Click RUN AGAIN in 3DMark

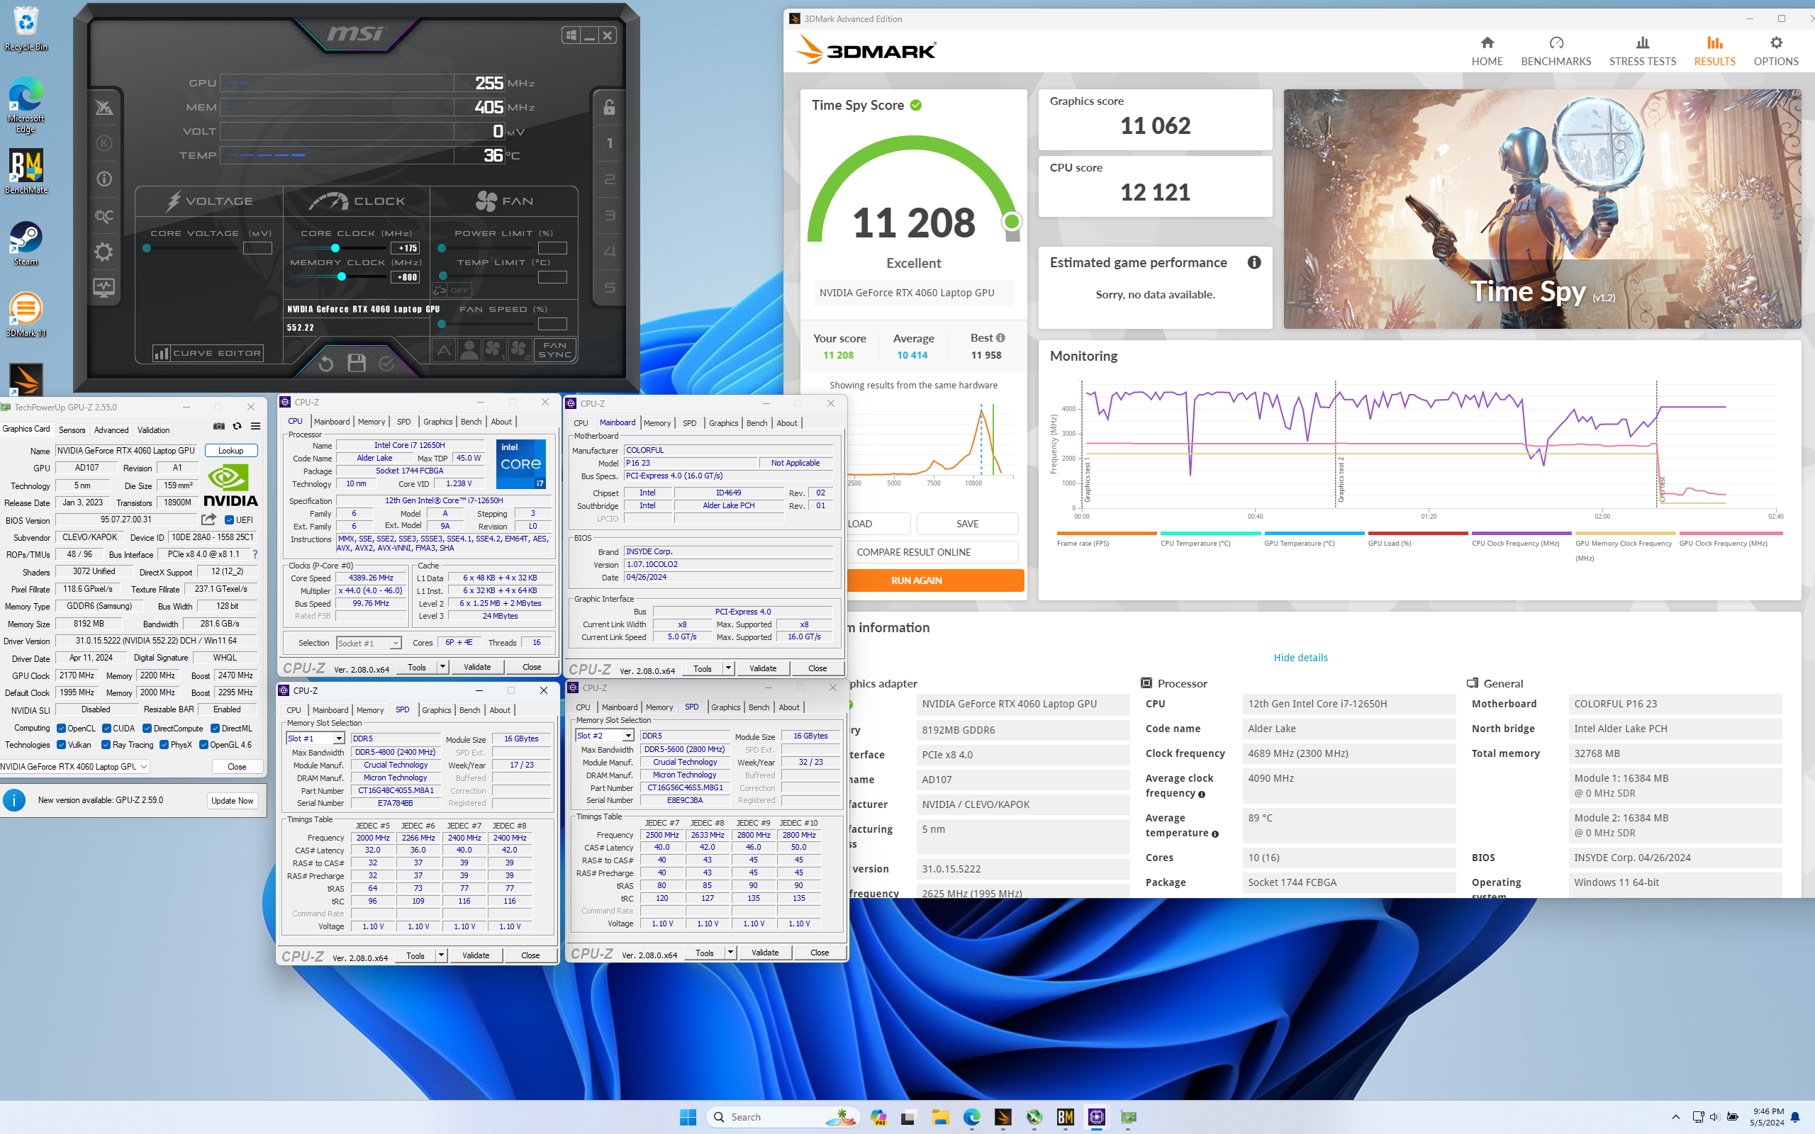point(917,580)
